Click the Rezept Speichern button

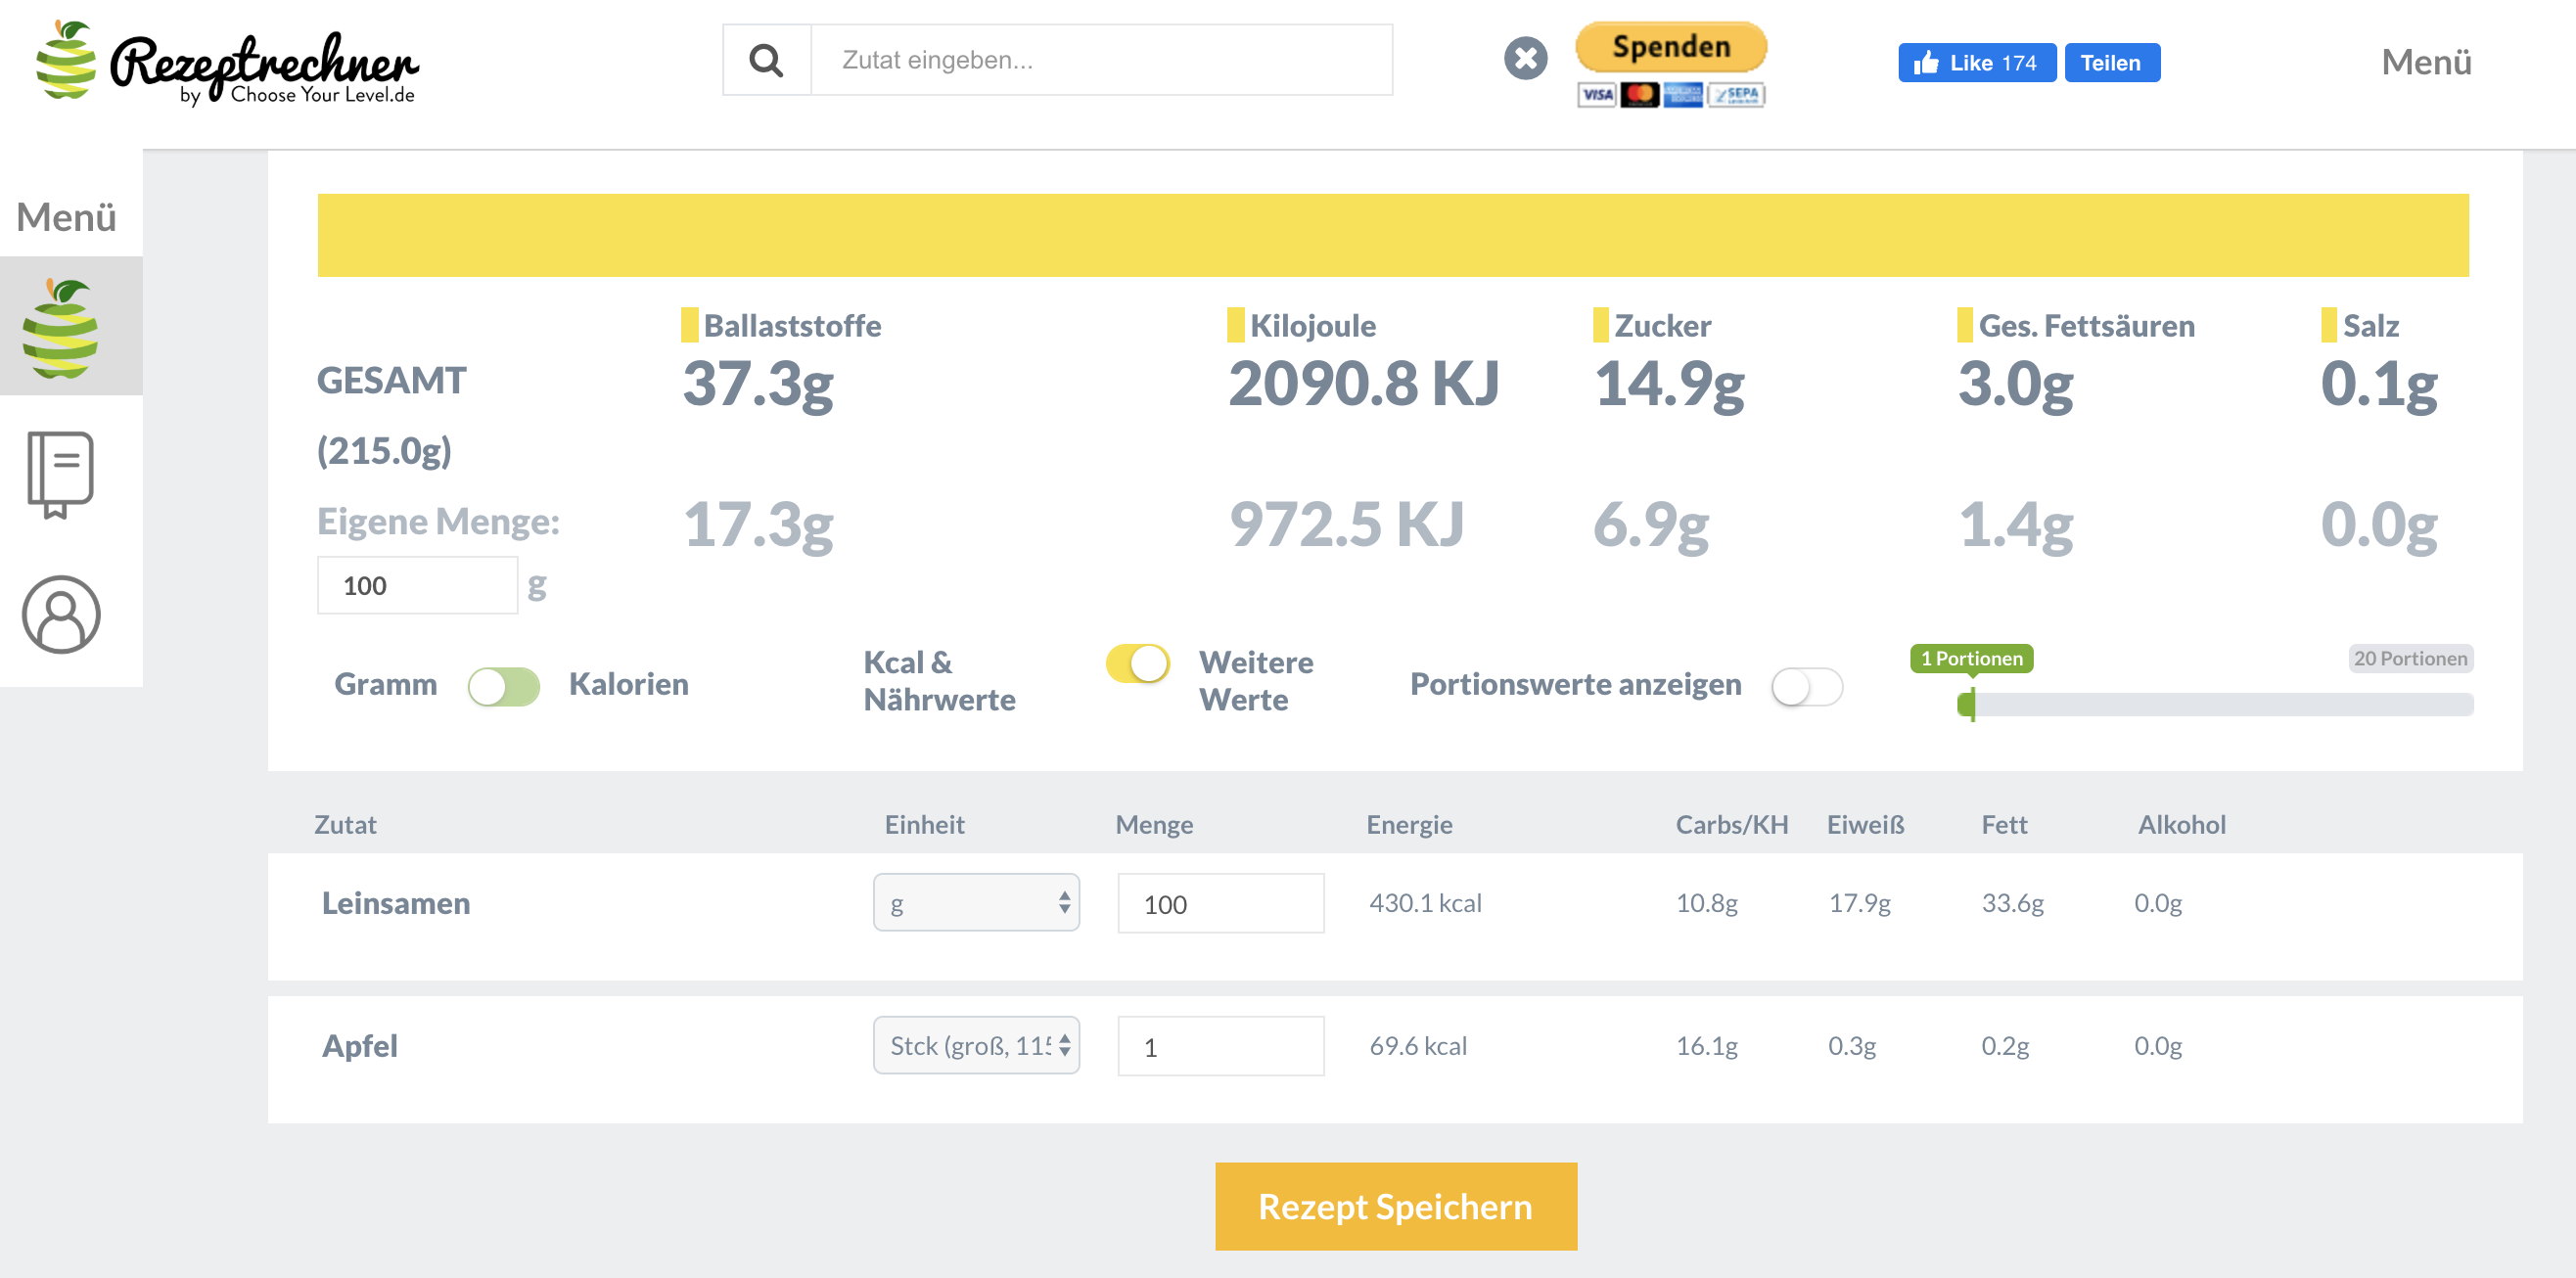click(1395, 1206)
